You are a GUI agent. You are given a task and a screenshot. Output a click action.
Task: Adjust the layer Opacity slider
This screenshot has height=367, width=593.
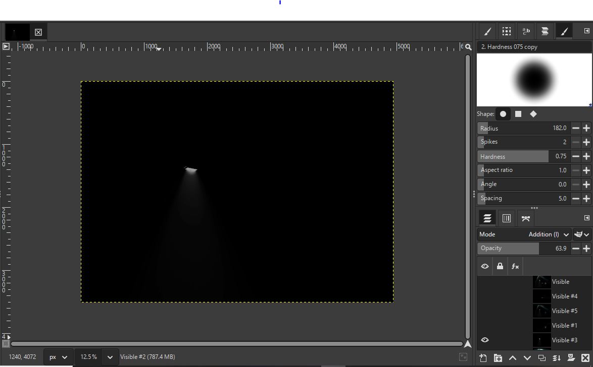(524, 249)
